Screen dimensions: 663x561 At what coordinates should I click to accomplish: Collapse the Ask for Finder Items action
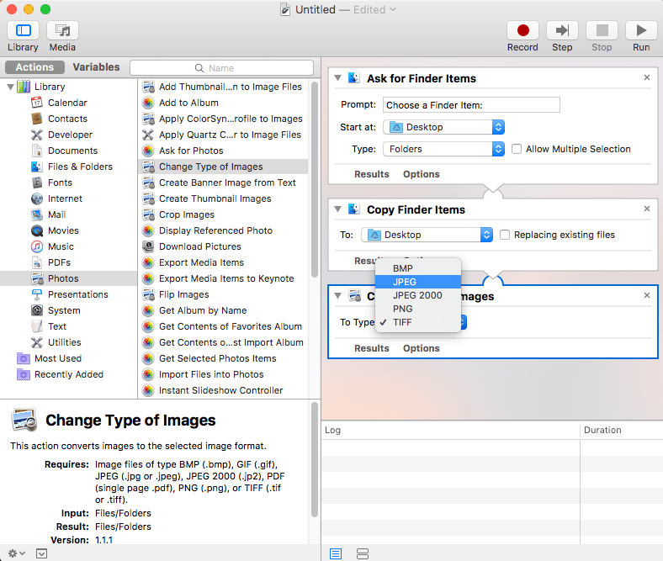[338, 78]
